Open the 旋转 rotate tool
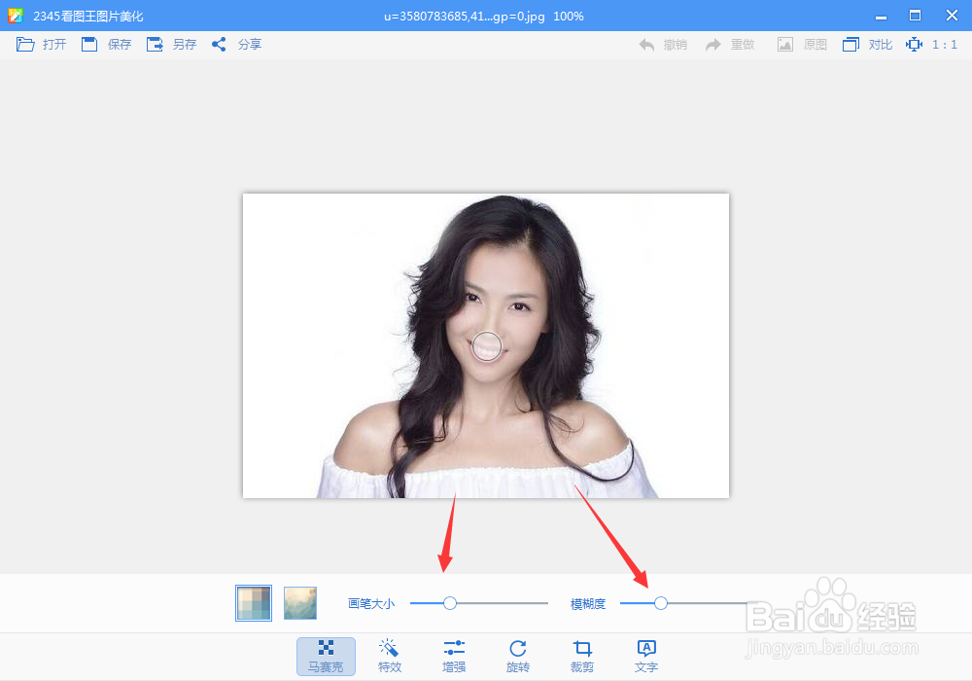The width and height of the screenshot is (972, 681). tap(518, 656)
